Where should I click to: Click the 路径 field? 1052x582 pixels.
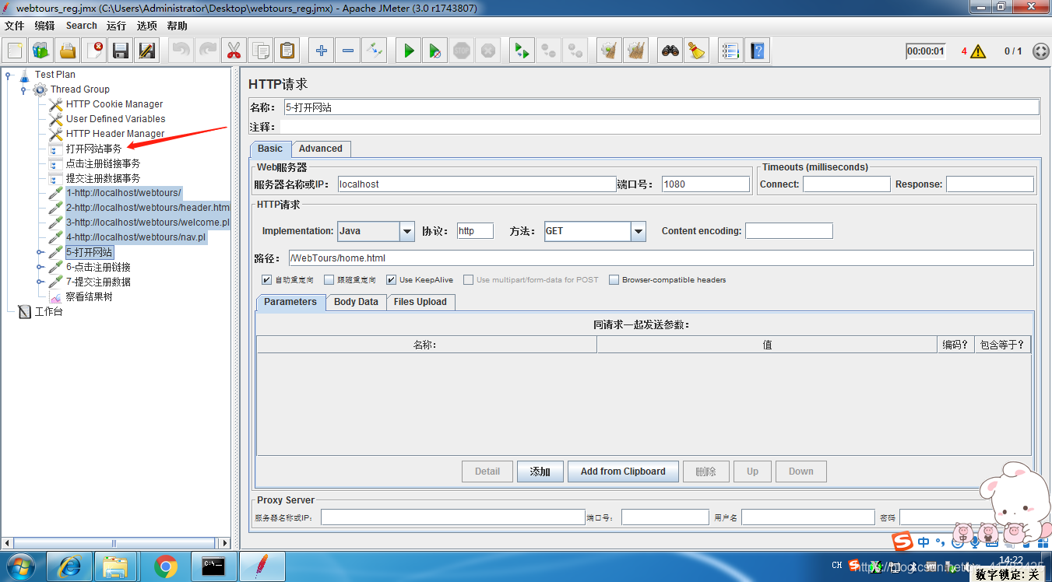(661, 258)
